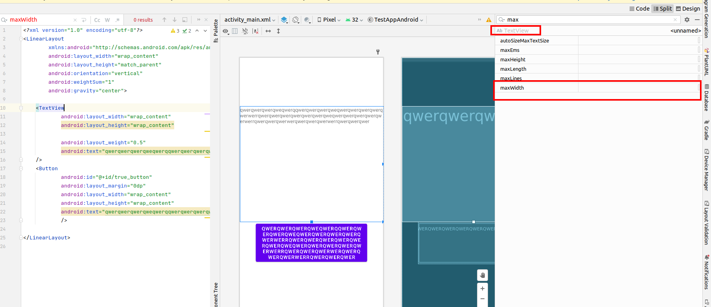This screenshot has width=711, height=307.
Task: Go to previous occurrence arrow
Action: (164, 20)
